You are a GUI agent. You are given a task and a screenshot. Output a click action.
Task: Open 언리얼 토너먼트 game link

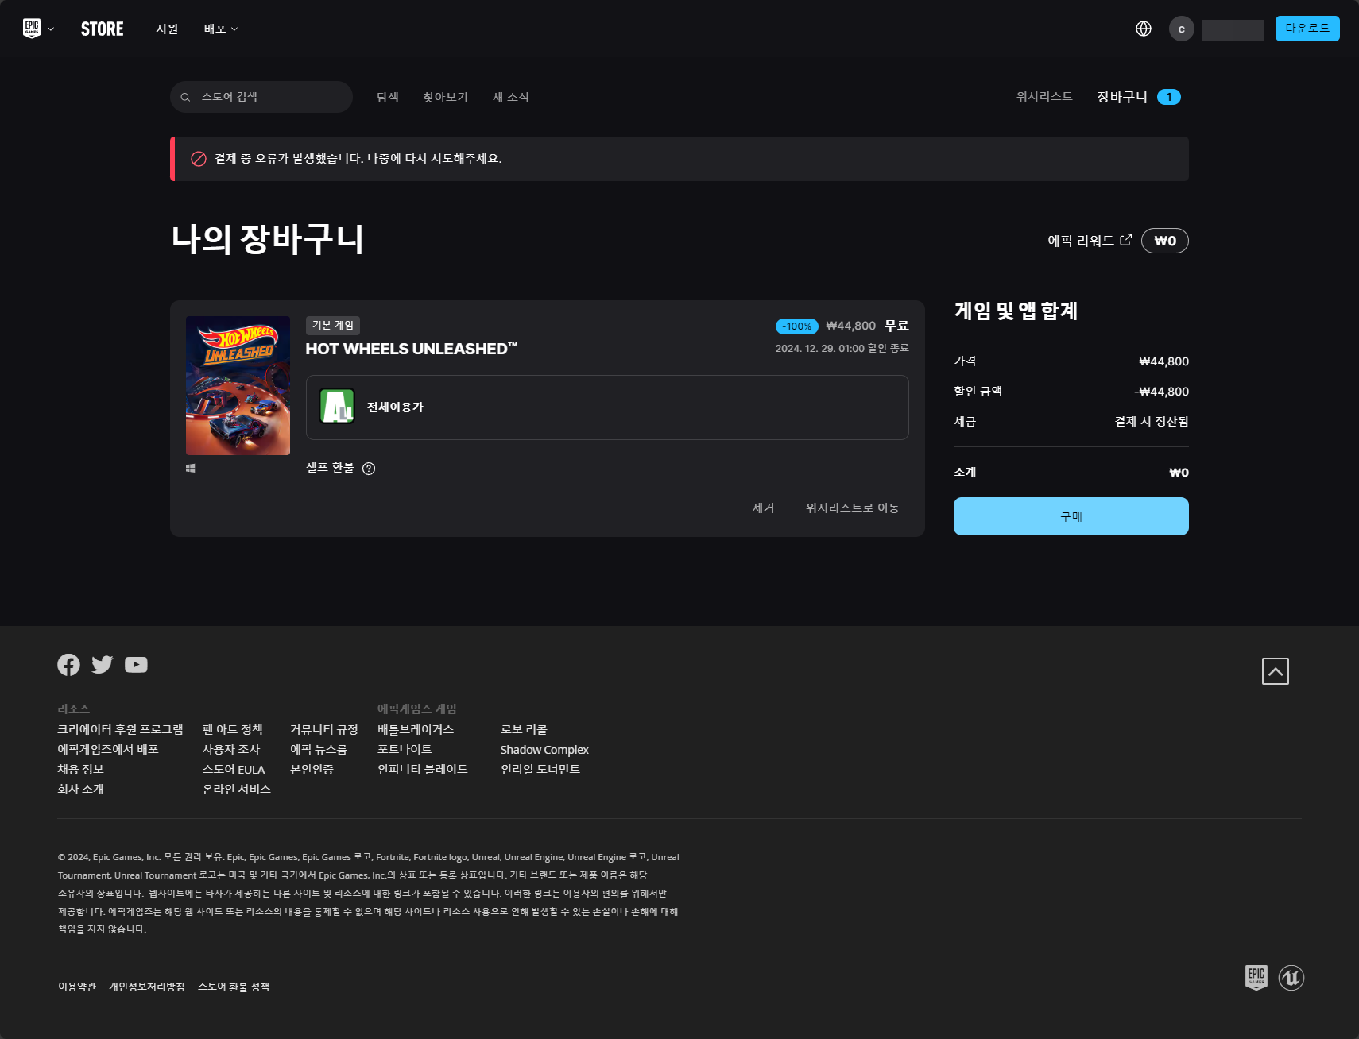tap(540, 769)
